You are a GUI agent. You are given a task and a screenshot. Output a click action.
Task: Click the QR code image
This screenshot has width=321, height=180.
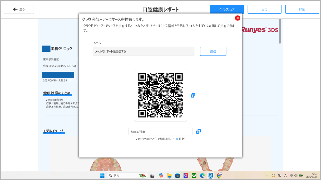coord(160,95)
